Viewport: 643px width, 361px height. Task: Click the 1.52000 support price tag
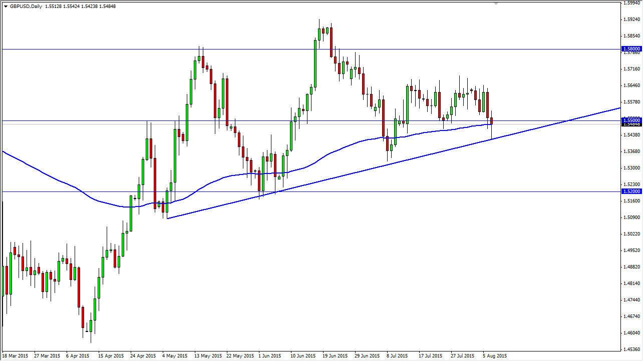pyautogui.click(x=629, y=191)
